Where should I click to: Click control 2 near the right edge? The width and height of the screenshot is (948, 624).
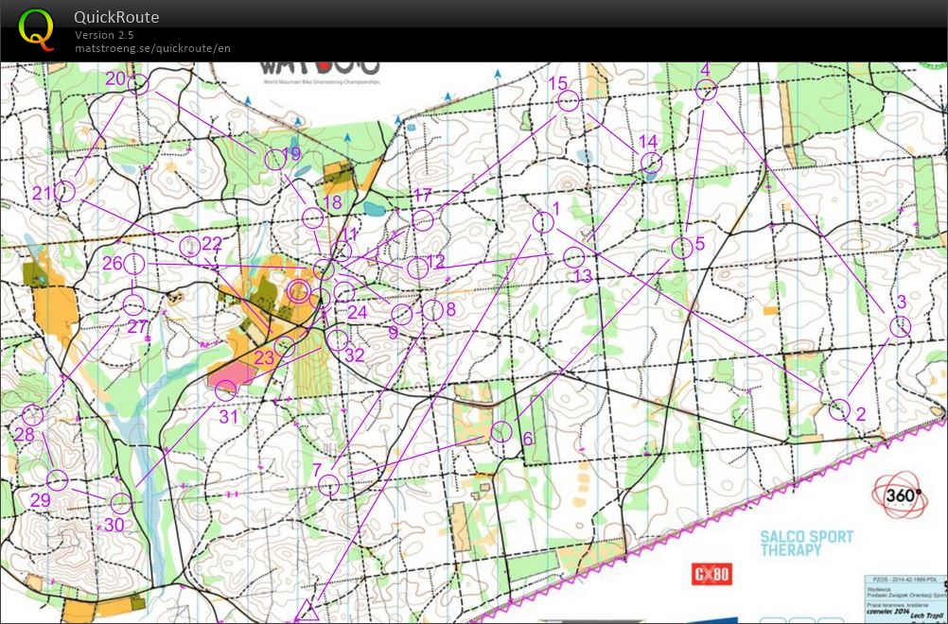(840, 410)
